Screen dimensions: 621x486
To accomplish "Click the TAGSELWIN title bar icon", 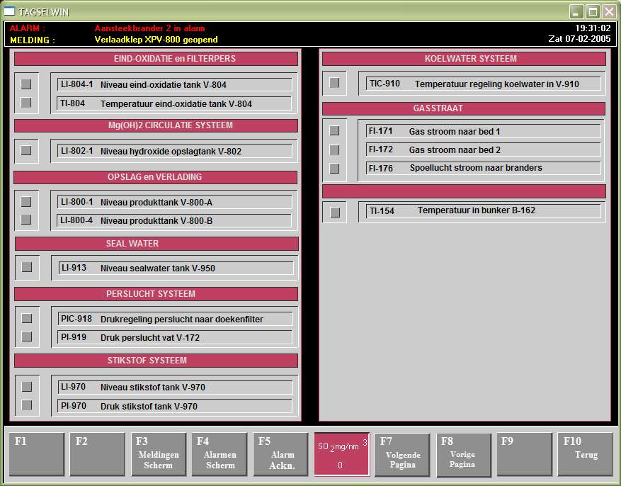I will point(10,11).
